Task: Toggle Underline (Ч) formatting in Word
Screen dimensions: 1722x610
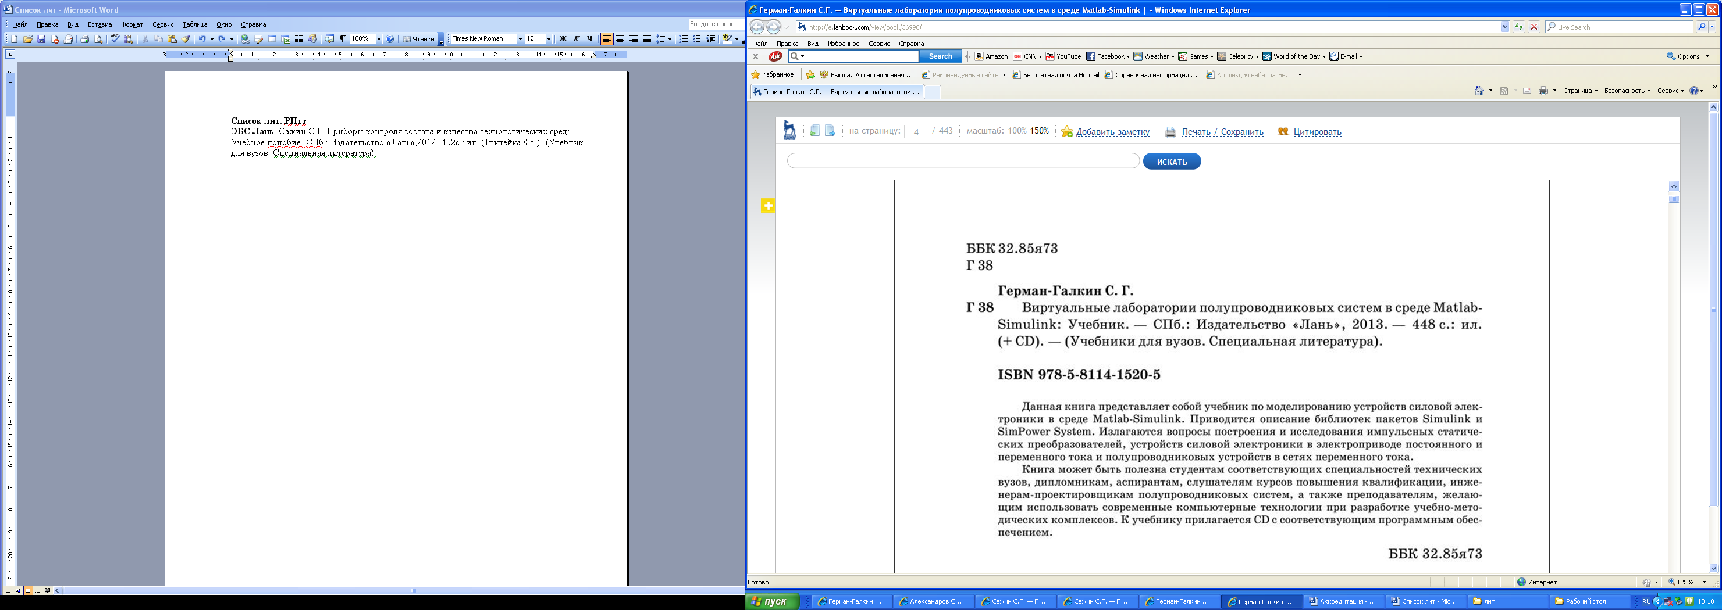Action: [591, 39]
